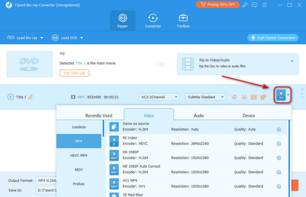Click the ID3 media info icon
The height and width of the screenshot is (197, 306).
[x=254, y=97]
